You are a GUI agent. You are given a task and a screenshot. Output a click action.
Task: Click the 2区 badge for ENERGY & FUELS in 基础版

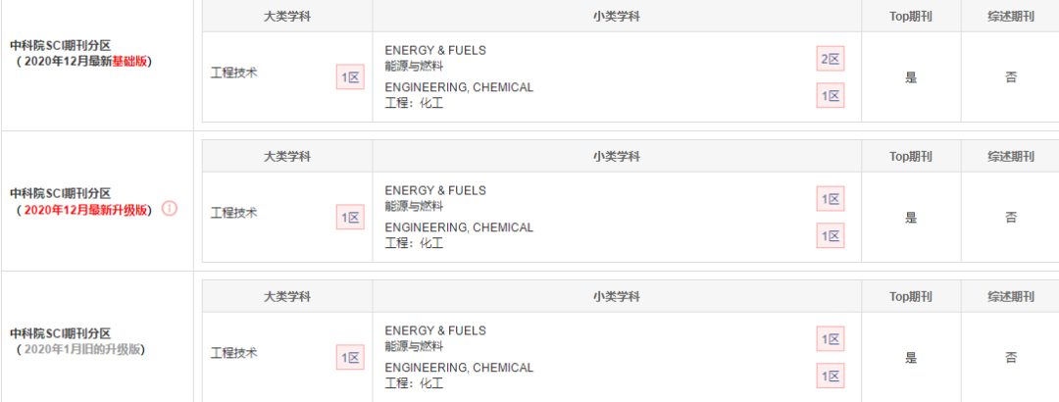831,60
